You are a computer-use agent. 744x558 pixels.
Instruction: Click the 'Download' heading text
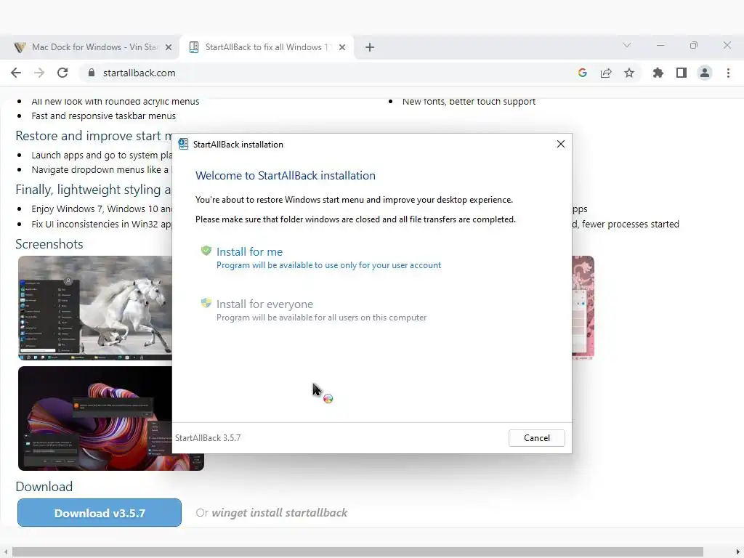click(x=44, y=487)
